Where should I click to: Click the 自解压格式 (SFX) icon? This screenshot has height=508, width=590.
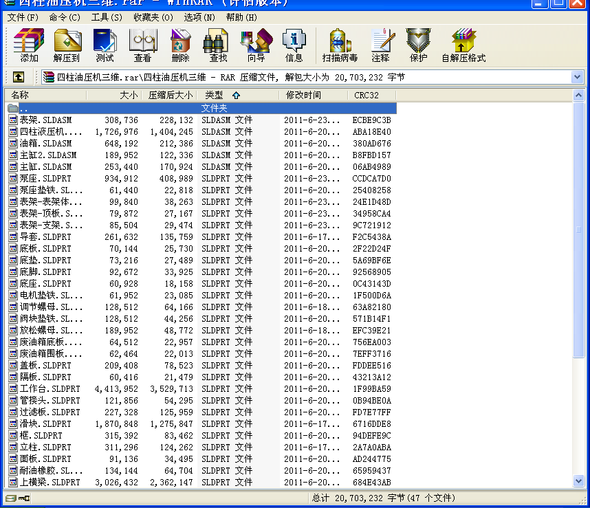pos(463,45)
